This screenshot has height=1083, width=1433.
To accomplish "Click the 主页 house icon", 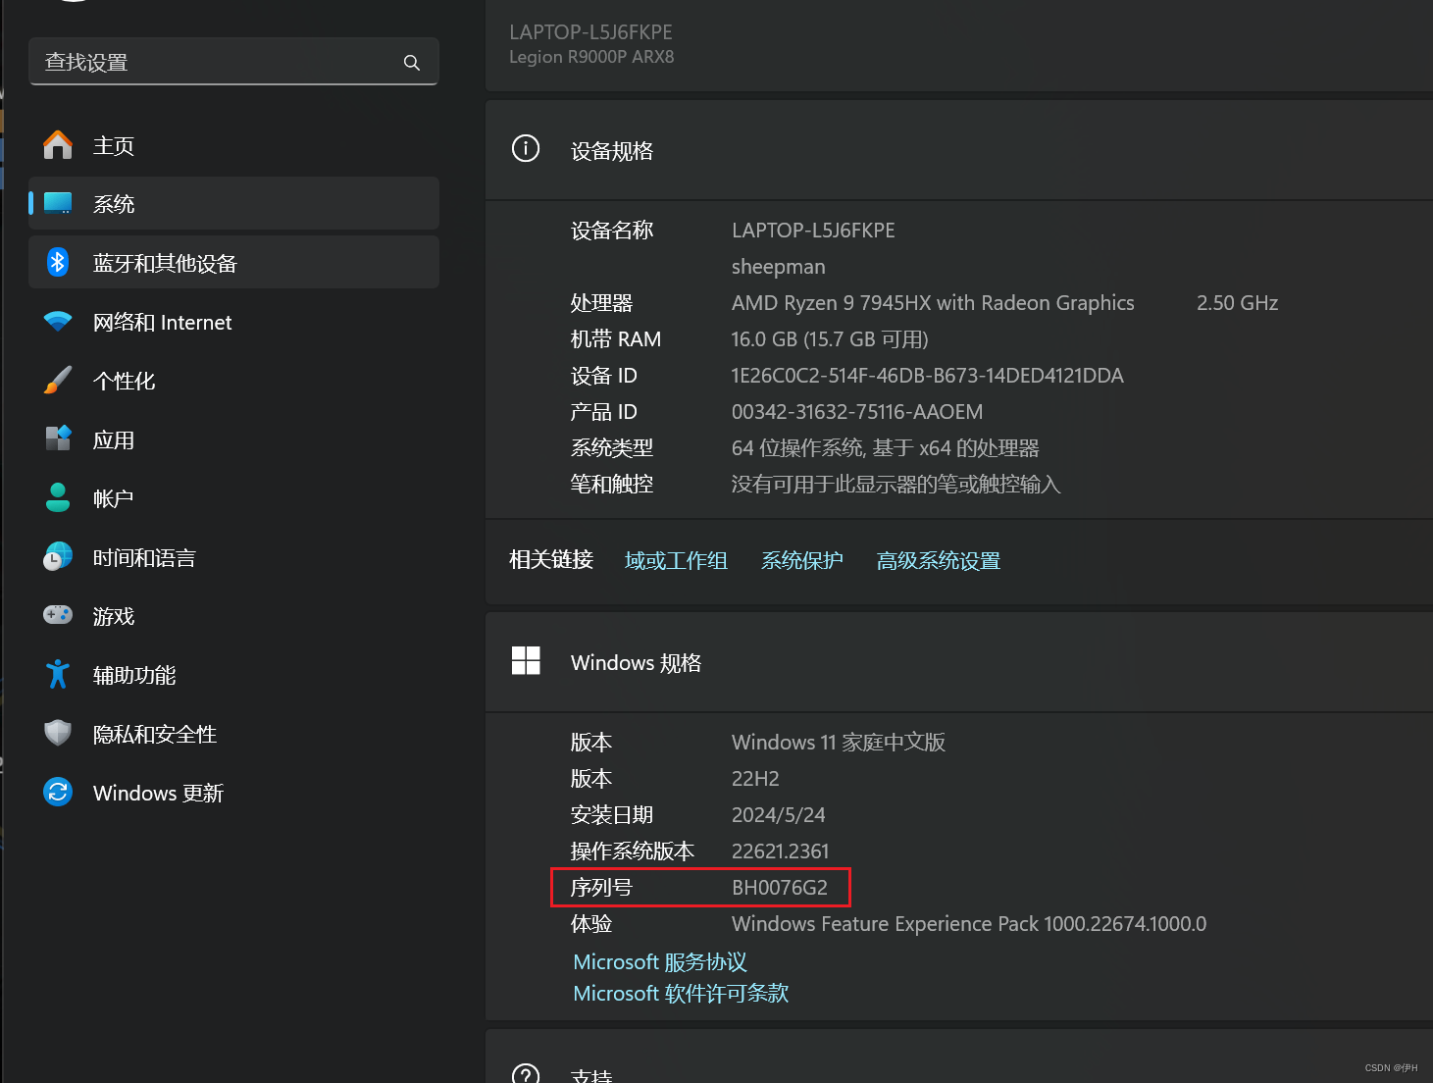I will (58, 145).
